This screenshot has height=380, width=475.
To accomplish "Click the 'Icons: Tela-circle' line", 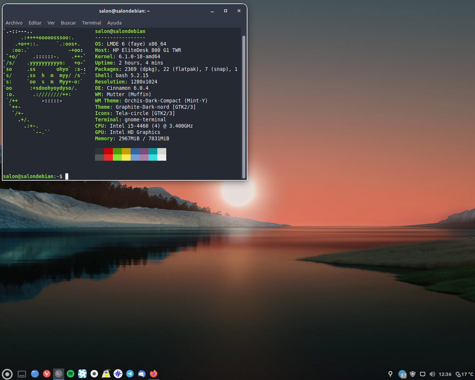I will [x=135, y=113].
